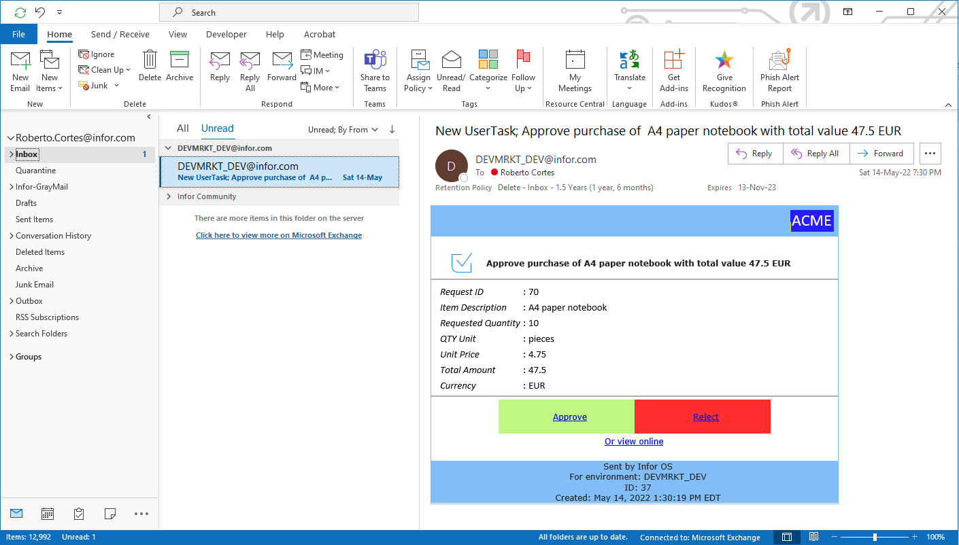Open the Developer ribbon tab
959x545 pixels.
point(226,34)
